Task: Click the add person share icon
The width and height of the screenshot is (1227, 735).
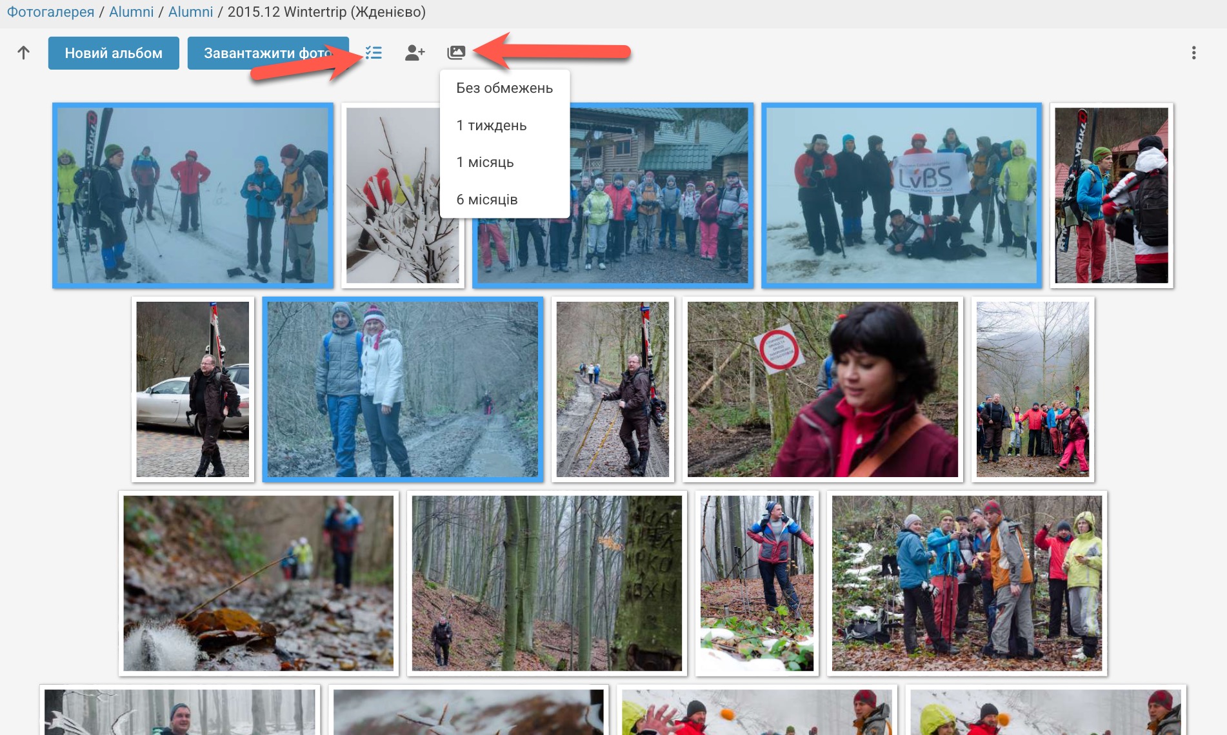Action: (x=415, y=53)
